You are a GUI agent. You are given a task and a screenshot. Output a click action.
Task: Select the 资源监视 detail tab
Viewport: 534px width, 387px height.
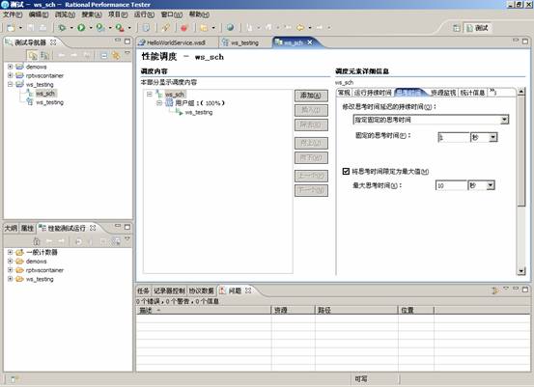443,93
